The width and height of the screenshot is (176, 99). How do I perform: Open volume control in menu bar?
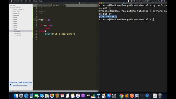pos(137,1)
